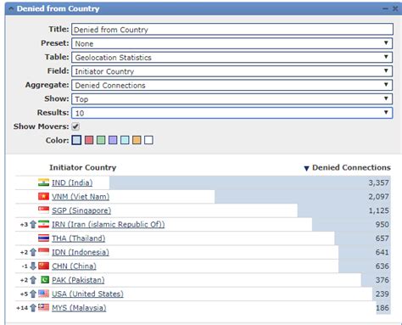Click the up arrow mover beside Malaysia
This screenshot has height=325, width=402.
pyautogui.click(x=33, y=307)
